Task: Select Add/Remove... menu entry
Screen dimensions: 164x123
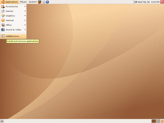Action: [x=13, y=36]
